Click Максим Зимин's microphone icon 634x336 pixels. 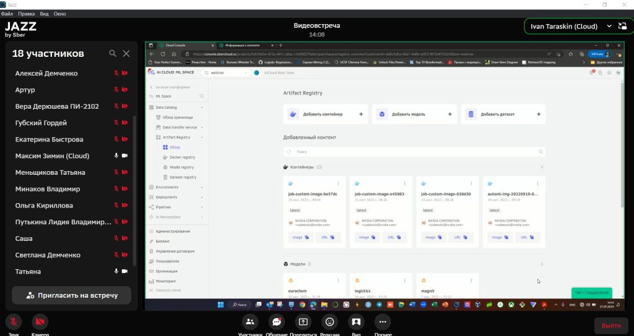click(116, 156)
